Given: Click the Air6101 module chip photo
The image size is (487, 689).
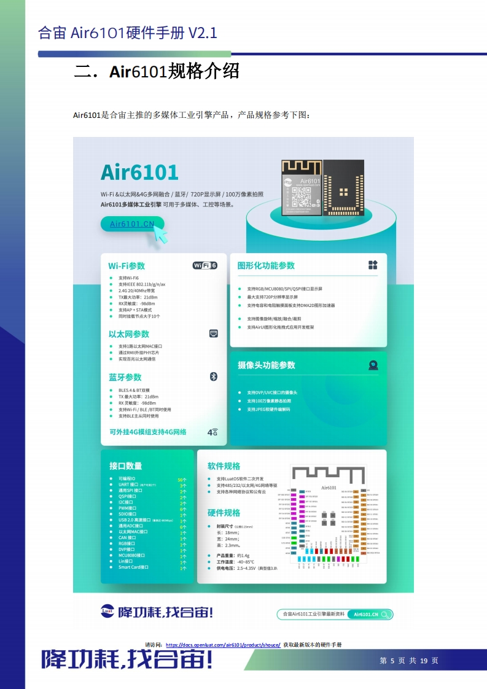Looking at the screenshot, I should pyautogui.click(x=323, y=187).
